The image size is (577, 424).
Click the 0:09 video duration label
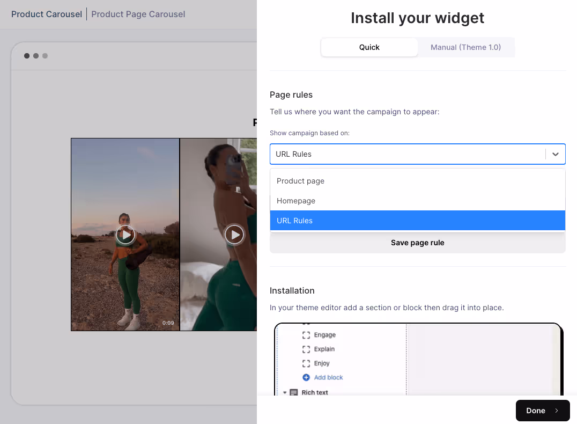pos(168,323)
